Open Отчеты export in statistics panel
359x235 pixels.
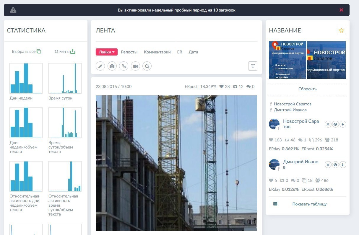[x=65, y=51]
